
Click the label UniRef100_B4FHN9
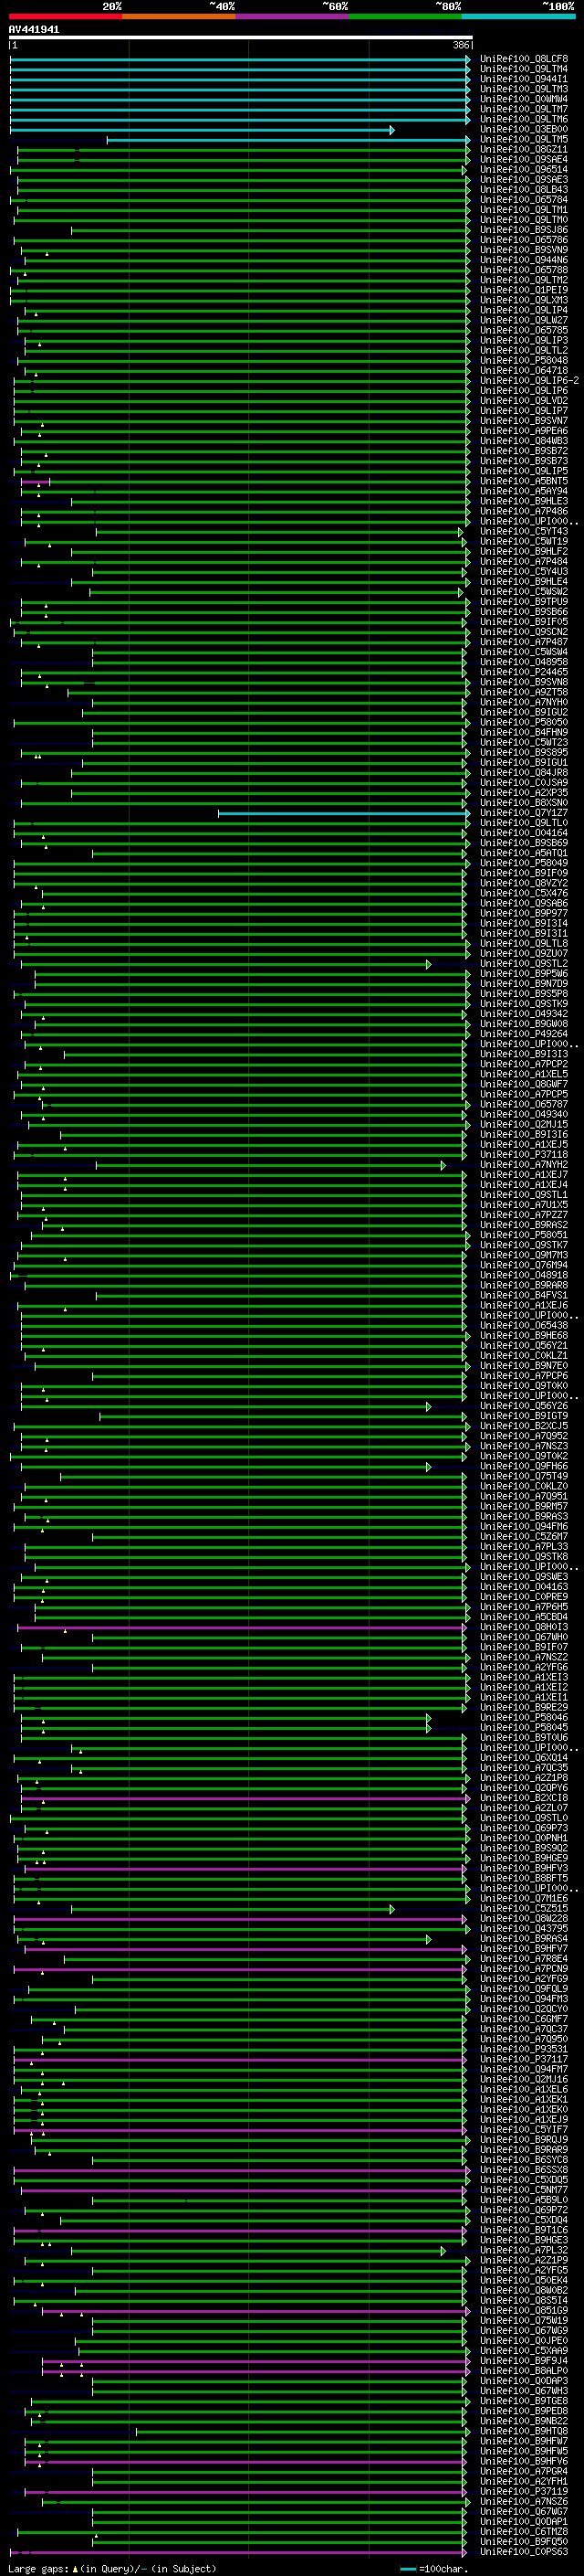[523, 733]
